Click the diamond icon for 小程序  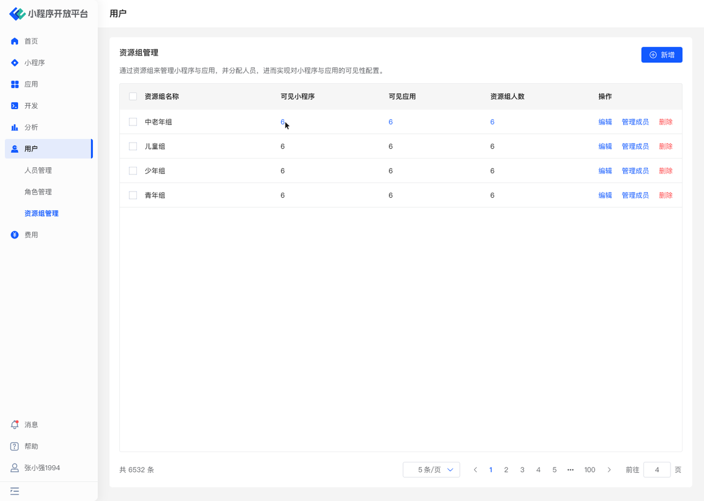(15, 63)
